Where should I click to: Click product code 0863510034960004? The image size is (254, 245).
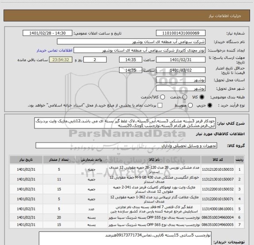[x=218, y=217]
